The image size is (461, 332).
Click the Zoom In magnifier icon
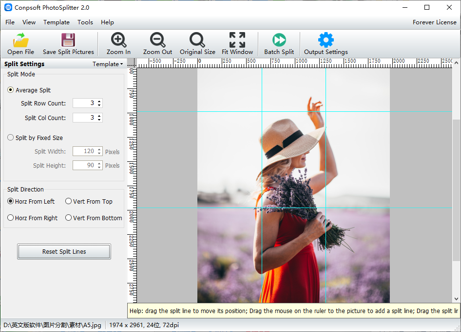point(118,40)
